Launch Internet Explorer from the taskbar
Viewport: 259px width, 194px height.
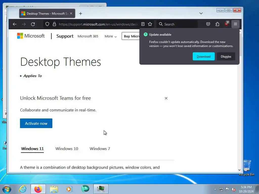click(x=23, y=189)
